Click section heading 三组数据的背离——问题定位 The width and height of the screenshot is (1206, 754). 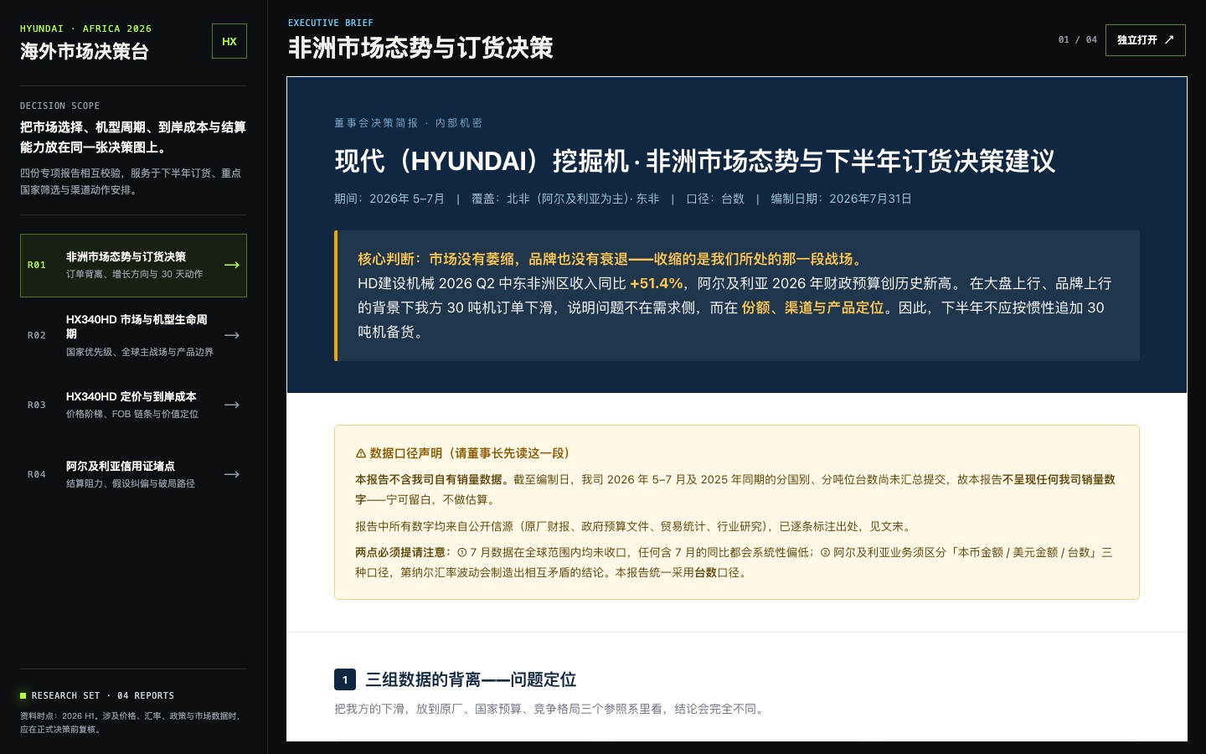click(x=471, y=679)
